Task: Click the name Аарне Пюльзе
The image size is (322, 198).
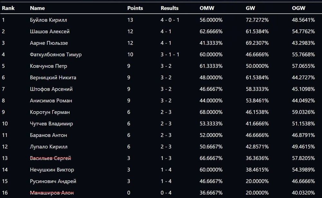Action: [49, 43]
